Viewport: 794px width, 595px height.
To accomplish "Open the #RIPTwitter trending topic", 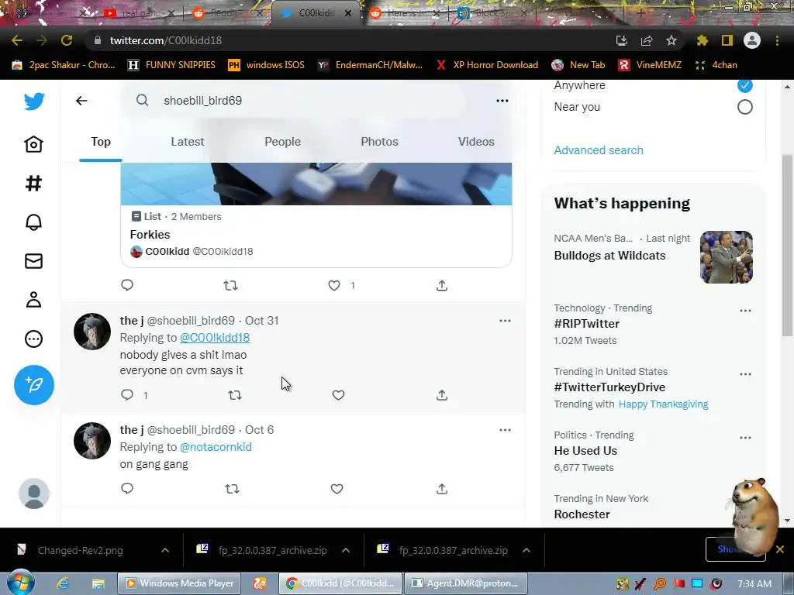I will [x=586, y=324].
